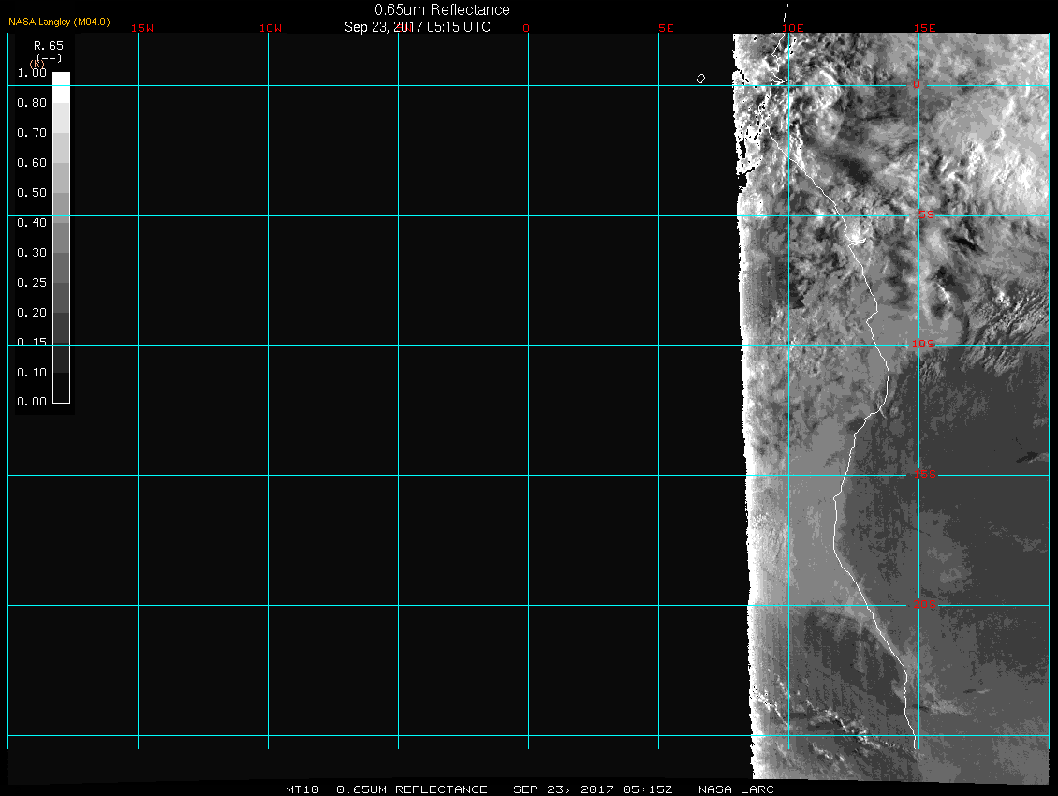1058x796 pixels.
Task: Click the 'NASA LARC' footer credit
Action: (x=736, y=789)
